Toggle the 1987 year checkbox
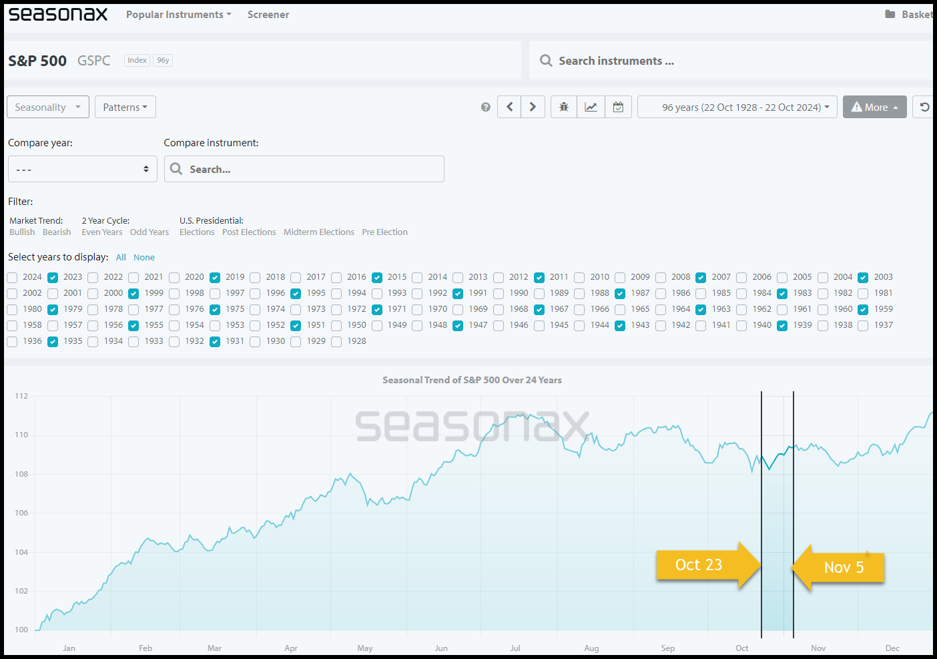Screen dimensions: 937x659 point(620,294)
